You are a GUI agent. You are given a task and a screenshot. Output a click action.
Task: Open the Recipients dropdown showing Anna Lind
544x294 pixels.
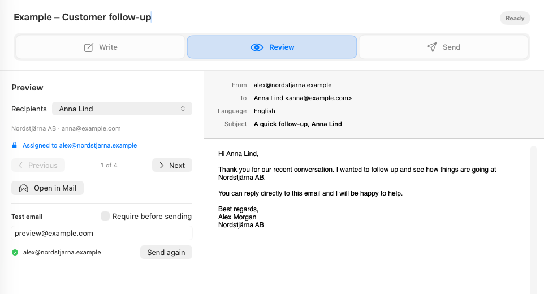[x=122, y=109]
